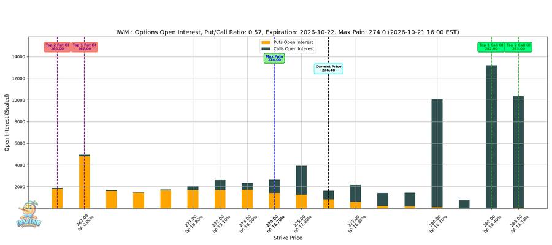Click the y-axis tick value 10000

pyautogui.click(x=20, y=100)
